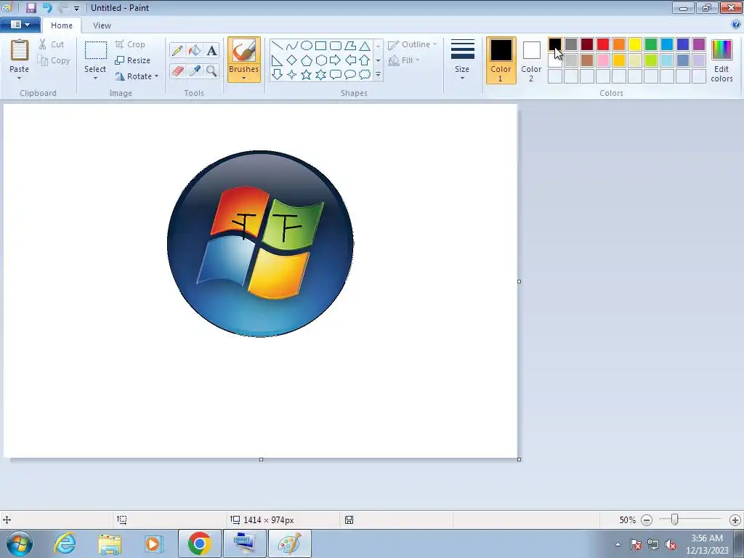Image resolution: width=744 pixels, height=558 pixels.
Task: Open Google Chrome from taskbar
Action: coord(199,543)
